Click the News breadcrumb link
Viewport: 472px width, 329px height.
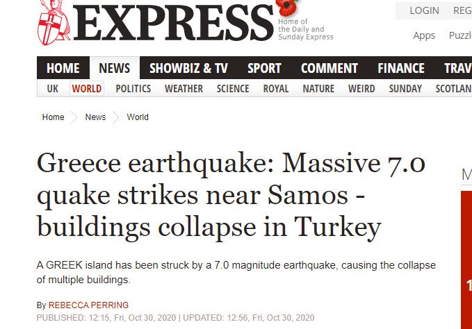[x=96, y=117]
